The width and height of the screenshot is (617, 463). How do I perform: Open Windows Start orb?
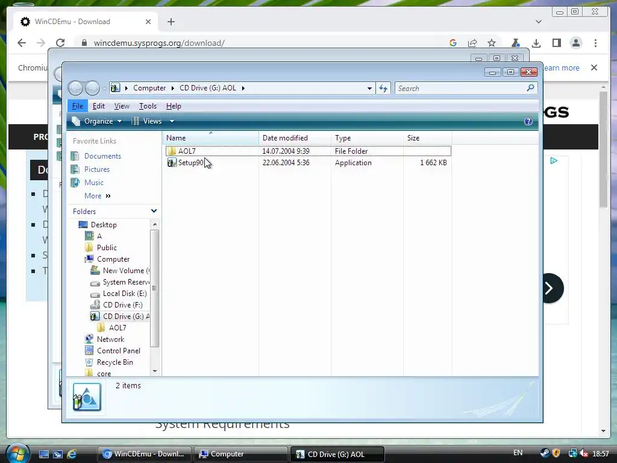[17, 453]
